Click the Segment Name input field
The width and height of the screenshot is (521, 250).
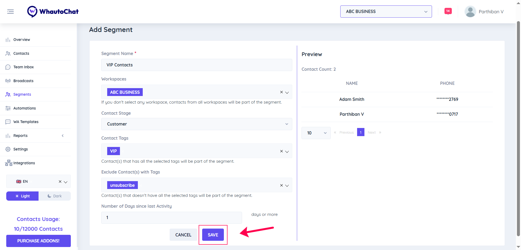196,65
